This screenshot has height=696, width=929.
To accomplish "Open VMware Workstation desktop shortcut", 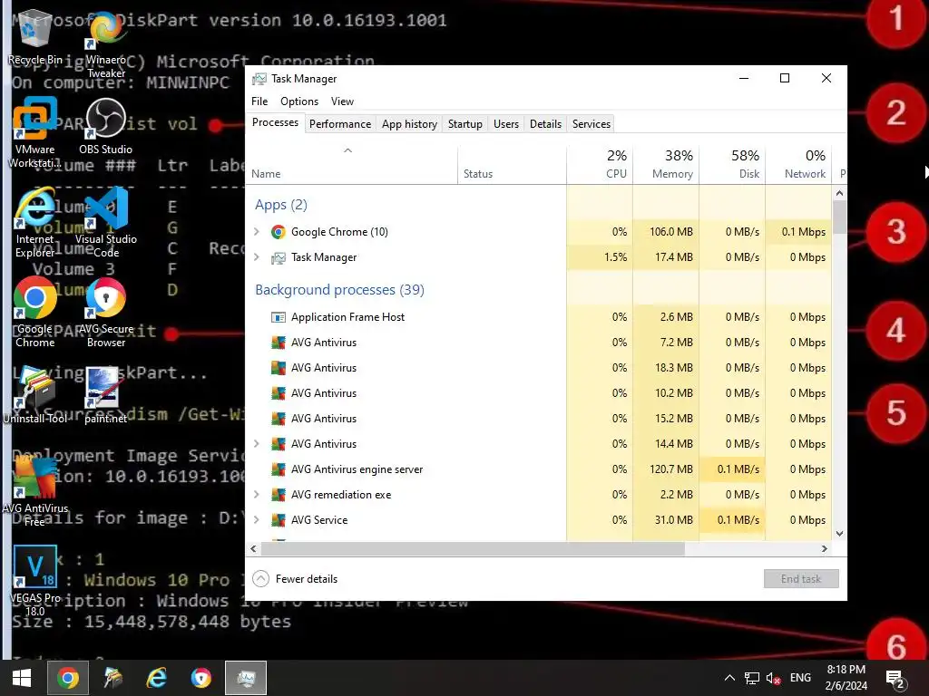I will click(x=34, y=132).
